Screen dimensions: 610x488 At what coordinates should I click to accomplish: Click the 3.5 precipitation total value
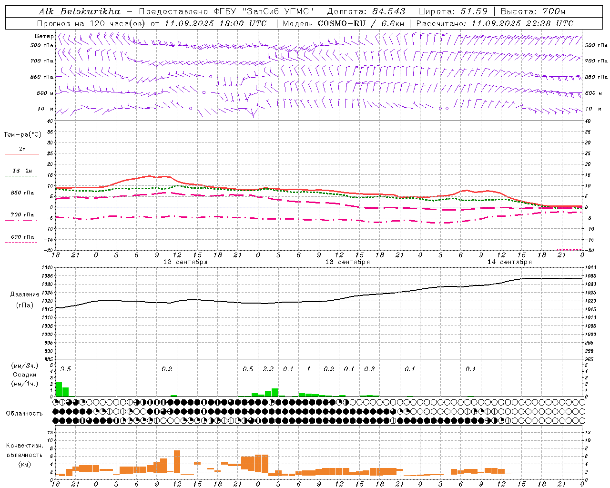[66, 369]
